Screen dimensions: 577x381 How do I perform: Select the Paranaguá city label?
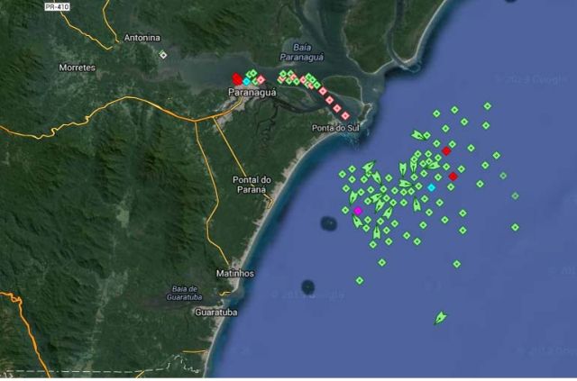click(252, 92)
